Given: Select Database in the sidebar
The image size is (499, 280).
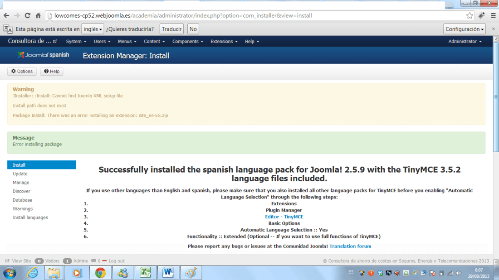Looking at the screenshot, I should [22, 200].
